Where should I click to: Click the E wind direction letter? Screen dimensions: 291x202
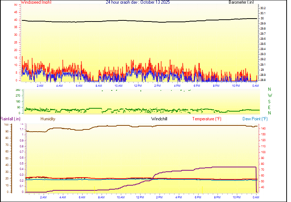(x=269, y=108)
